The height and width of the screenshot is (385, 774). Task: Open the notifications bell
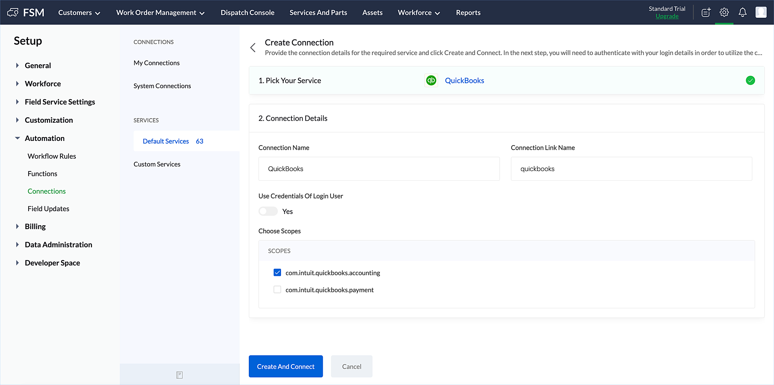coord(742,12)
